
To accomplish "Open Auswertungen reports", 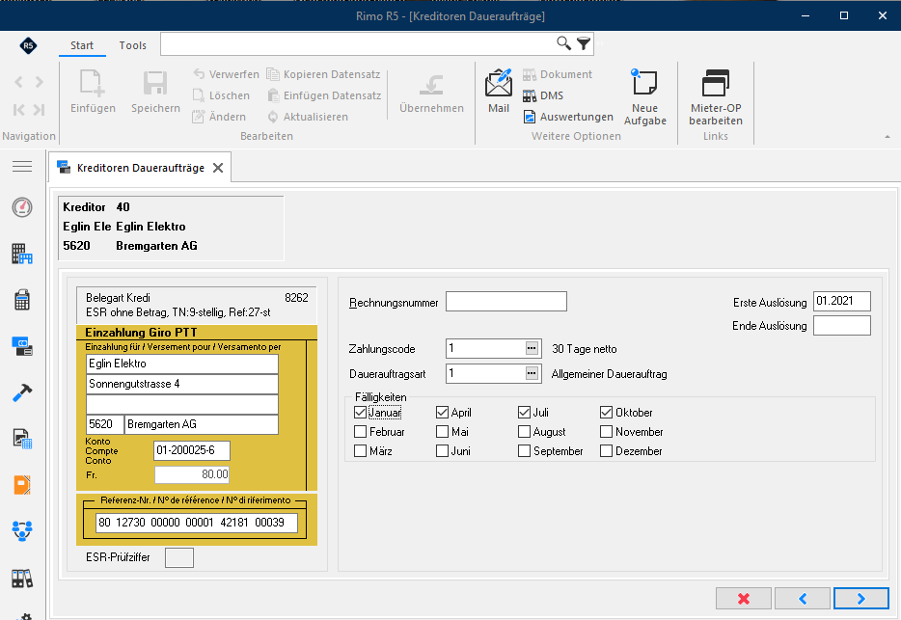I will 568,117.
